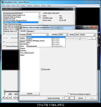Confirm ffdshow settings with OK

click(x=69, y=98)
